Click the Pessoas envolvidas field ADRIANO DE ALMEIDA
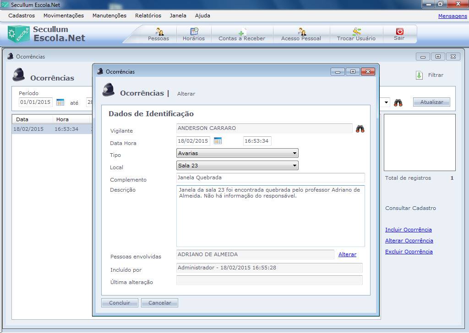This screenshot has height=333, width=469. point(255,254)
